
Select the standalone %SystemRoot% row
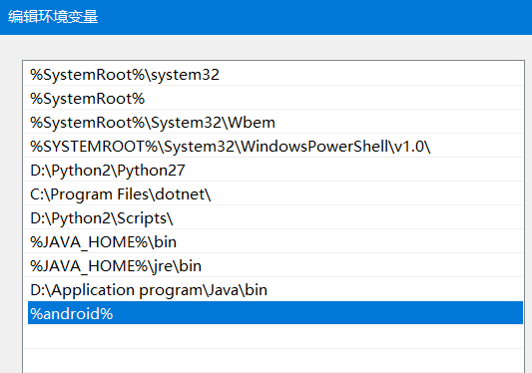click(x=273, y=99)
